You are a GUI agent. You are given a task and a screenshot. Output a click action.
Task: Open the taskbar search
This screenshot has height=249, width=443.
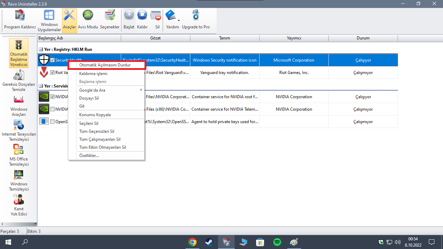tap(25, 242)
